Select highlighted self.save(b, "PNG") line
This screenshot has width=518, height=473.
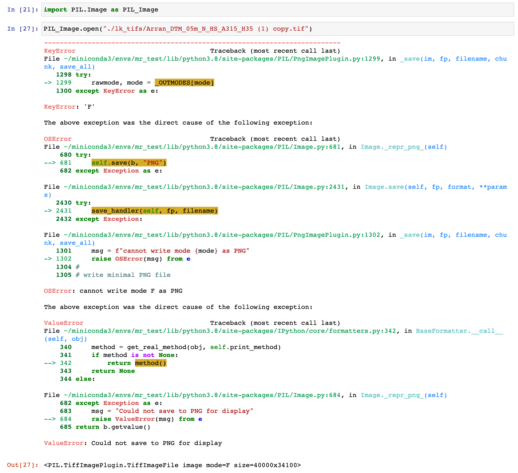coord(129,163)
